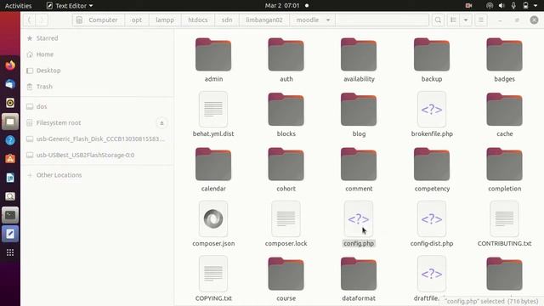Navigate to sdn in path bar
Image resolution: width=544 pixels, height=306 pixels.
click(227, 20)
